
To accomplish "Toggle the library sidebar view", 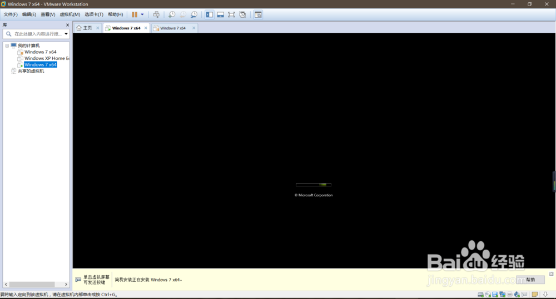I will (210, 14).
